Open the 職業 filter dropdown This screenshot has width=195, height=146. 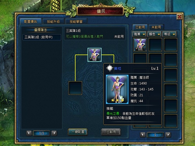point(139,34)
